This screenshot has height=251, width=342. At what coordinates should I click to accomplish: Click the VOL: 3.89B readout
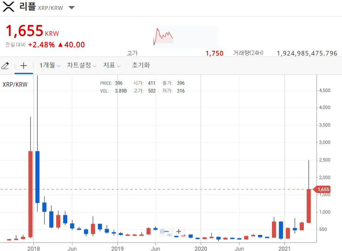113,91
